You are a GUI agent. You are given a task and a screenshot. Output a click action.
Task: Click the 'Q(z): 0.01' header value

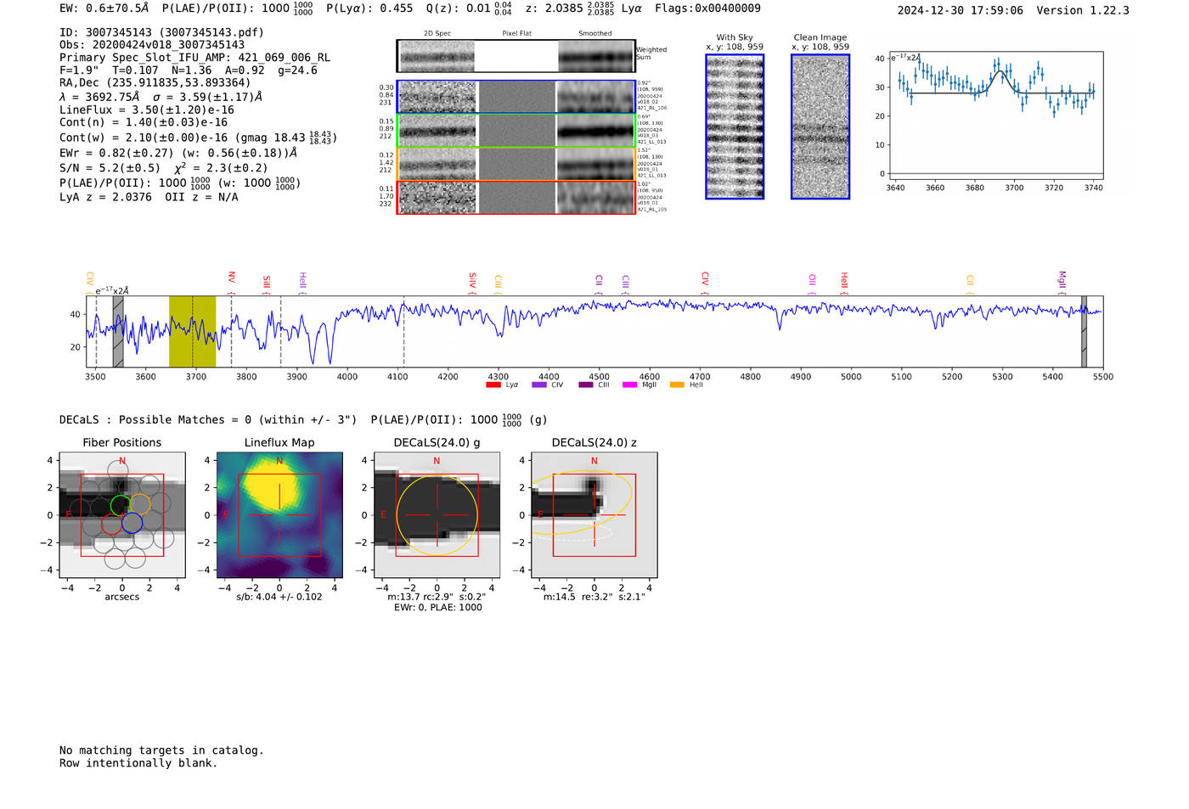[459, 8]
